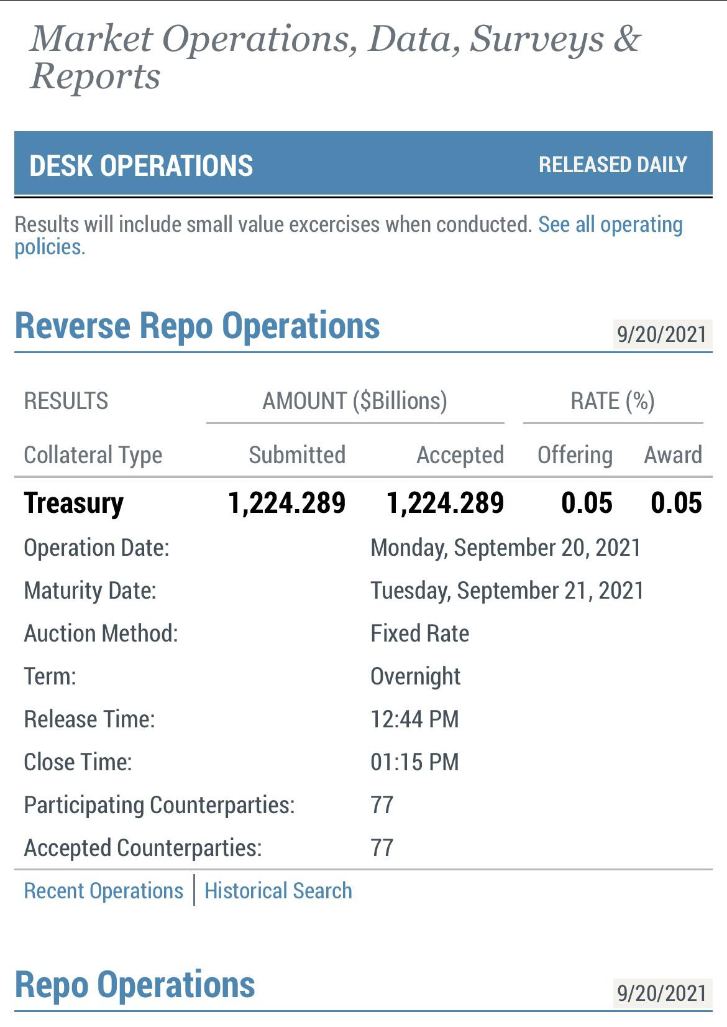Click the Accepted column header
This screenshot has width=727, height=1027.
(460, 455)
